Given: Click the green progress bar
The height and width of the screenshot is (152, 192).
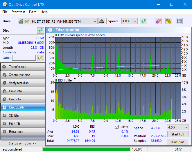Looking at the screenshot, I should (x=86, y=149).
